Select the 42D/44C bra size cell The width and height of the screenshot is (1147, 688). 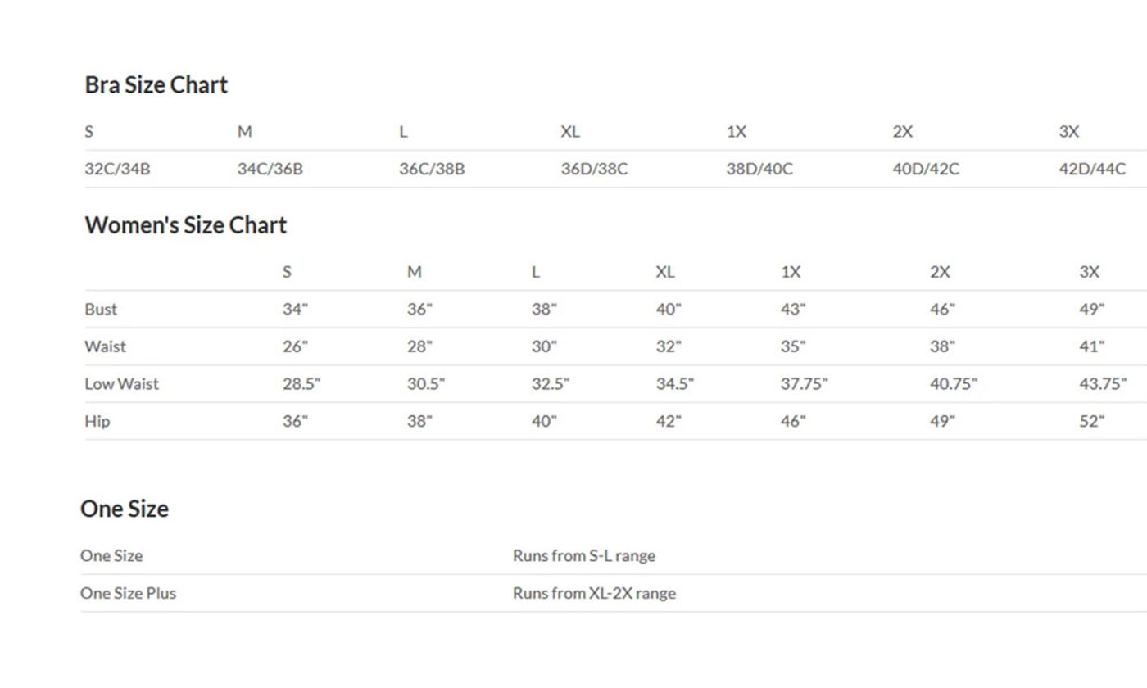tap(1092, 170)
